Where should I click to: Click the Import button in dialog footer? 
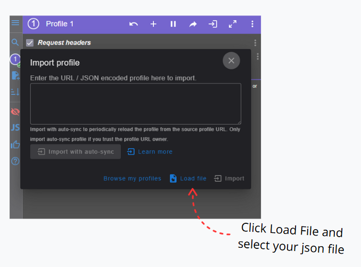(x=229, y=179)
